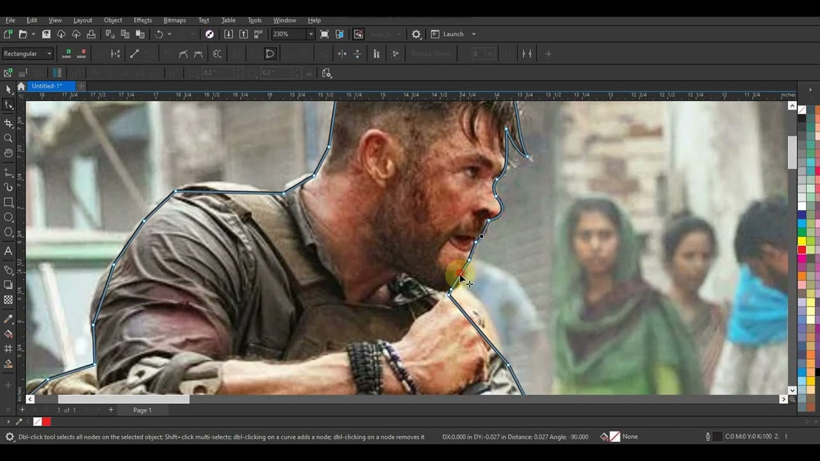Open the Selection mode Rectangular dropdown
The width and height of the screenshot is (820, 461).
28,54
